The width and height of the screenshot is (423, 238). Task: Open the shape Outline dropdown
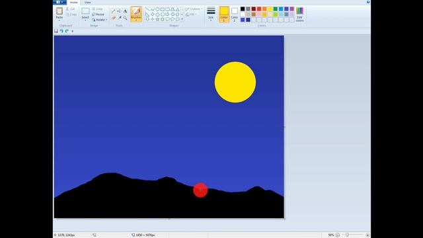pyautogui.click(x=194, y=9)
